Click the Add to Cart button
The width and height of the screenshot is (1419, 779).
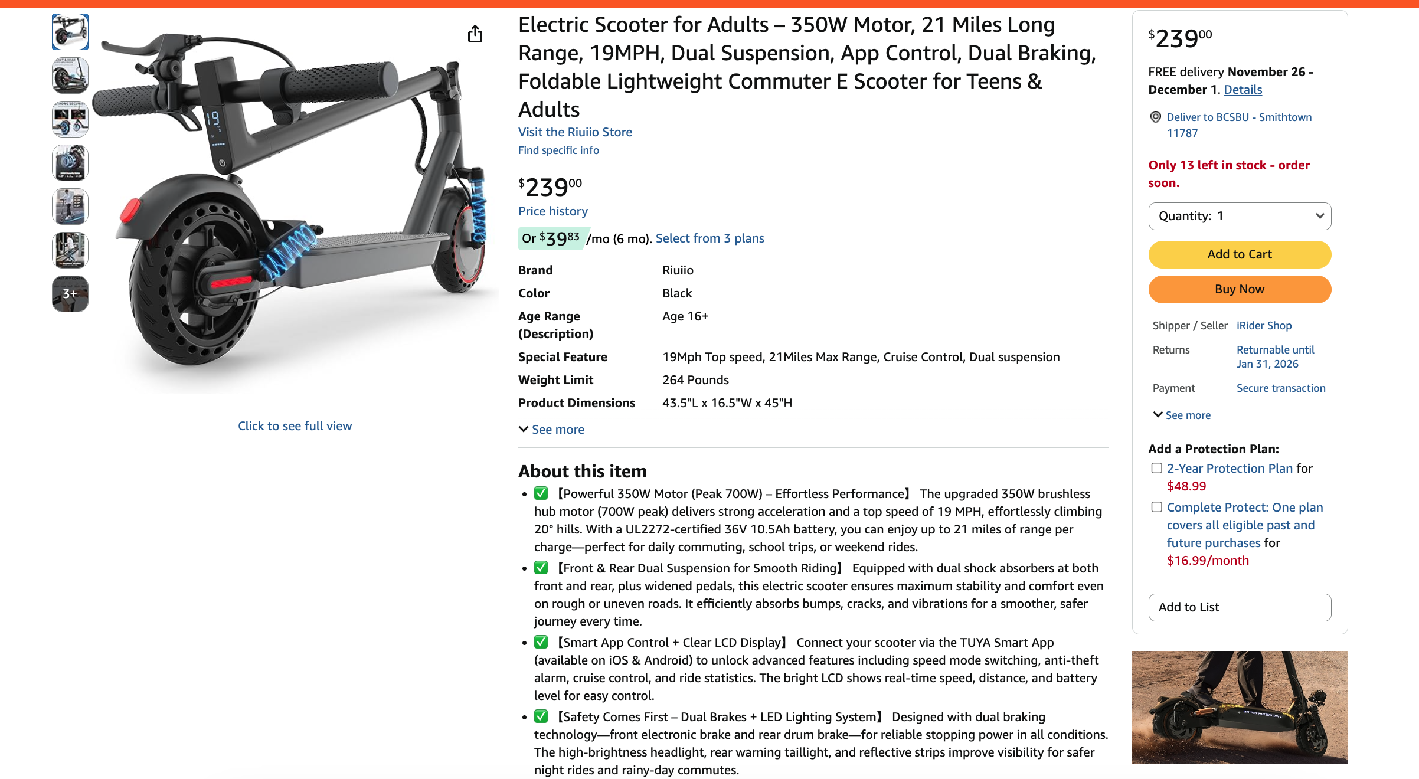pyautogui.click(x=1240, y=254)
